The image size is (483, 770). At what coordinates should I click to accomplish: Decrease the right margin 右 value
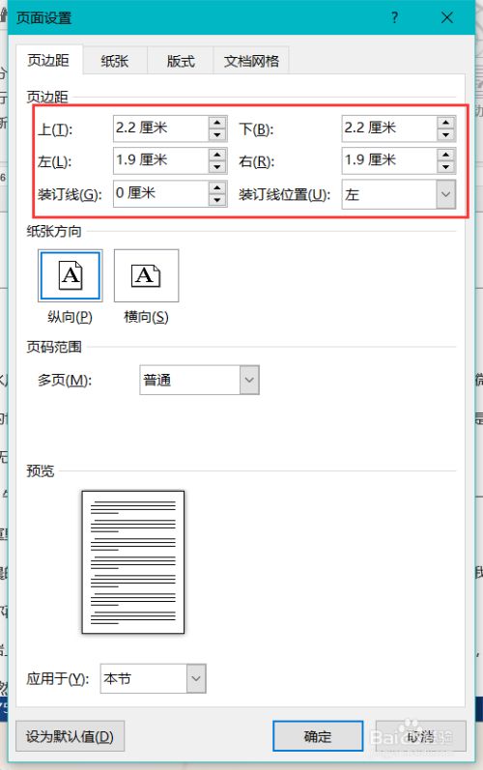tap(445, 167)
